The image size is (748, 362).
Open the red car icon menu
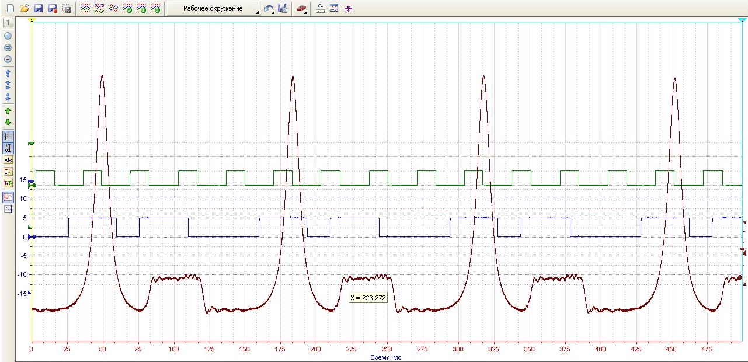[301, 8]
